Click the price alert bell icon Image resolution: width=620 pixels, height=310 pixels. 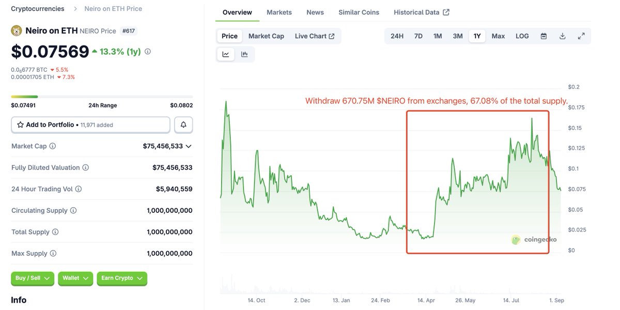pyautogui.click(x=183, y=125)
